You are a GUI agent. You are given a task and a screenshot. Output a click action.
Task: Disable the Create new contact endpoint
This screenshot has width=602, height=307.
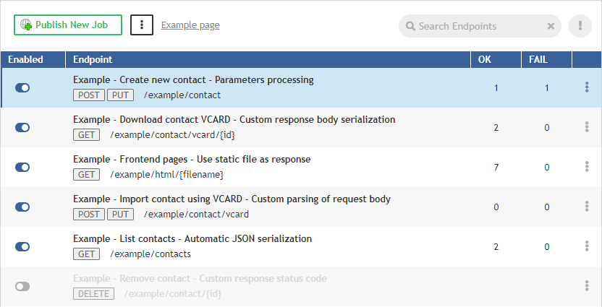point(22,87)
